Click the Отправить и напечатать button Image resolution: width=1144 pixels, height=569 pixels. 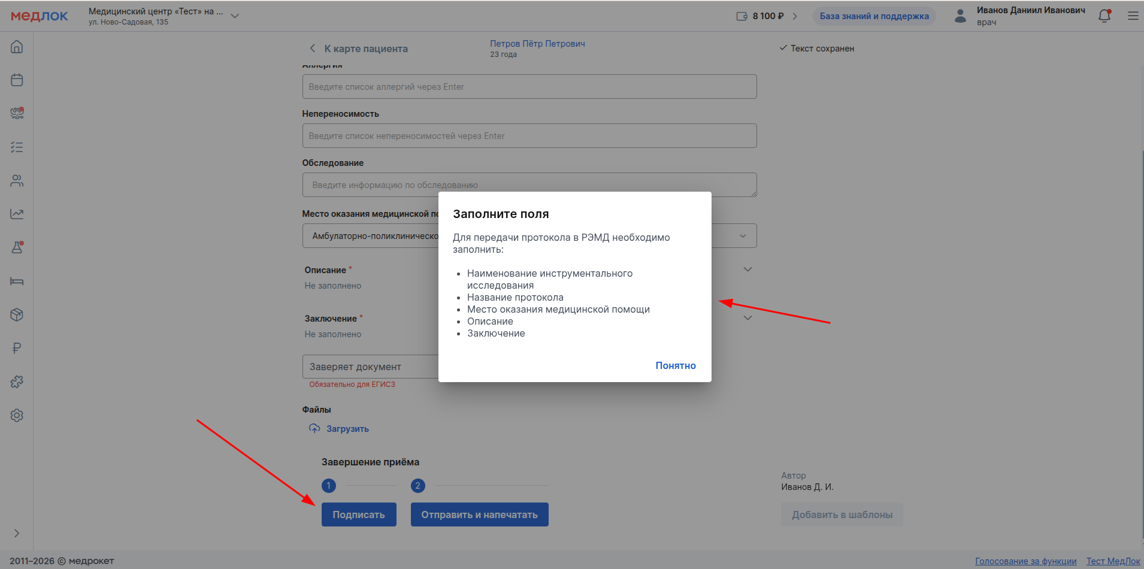(479, 514)
